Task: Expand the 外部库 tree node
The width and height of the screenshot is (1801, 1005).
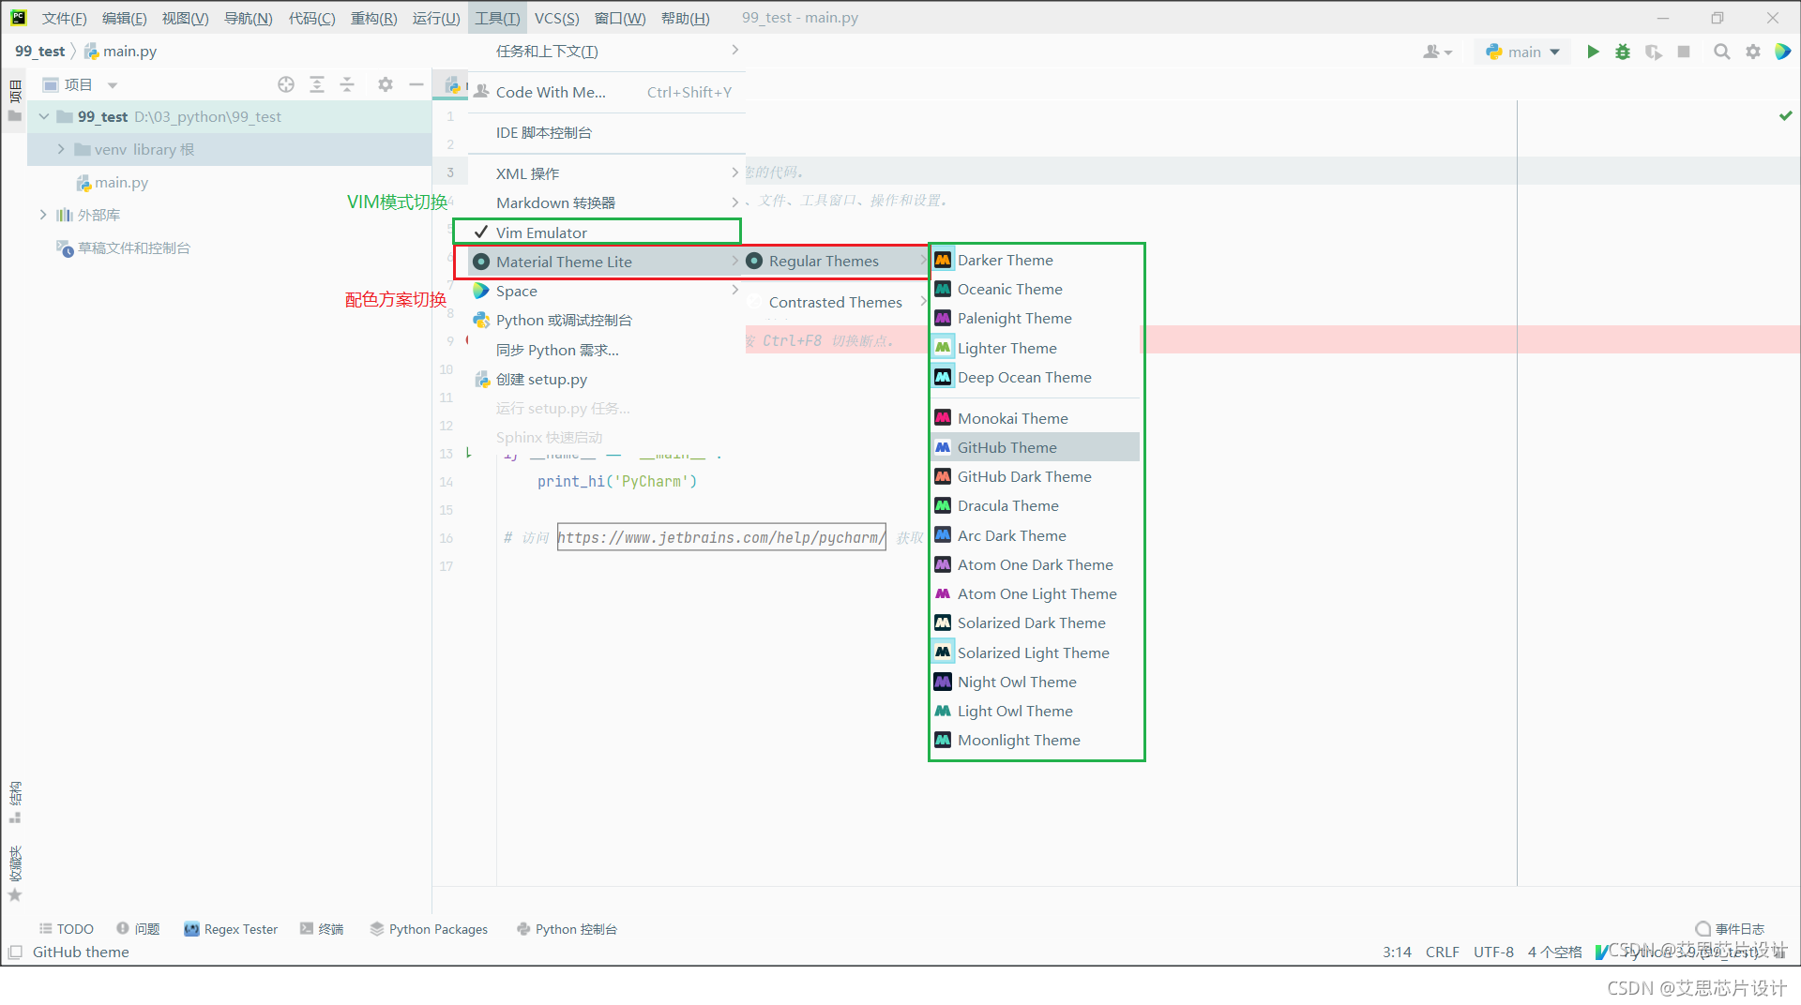Action: tap(43, 215)
